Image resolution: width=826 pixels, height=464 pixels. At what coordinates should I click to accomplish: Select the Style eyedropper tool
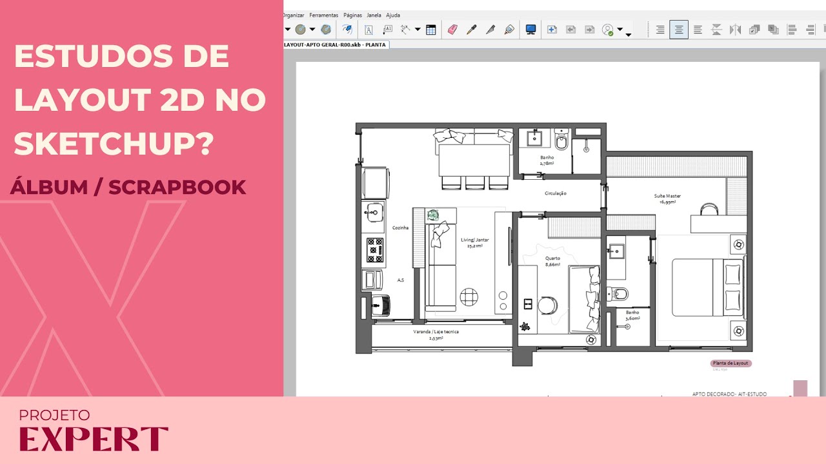pos(471,30)
